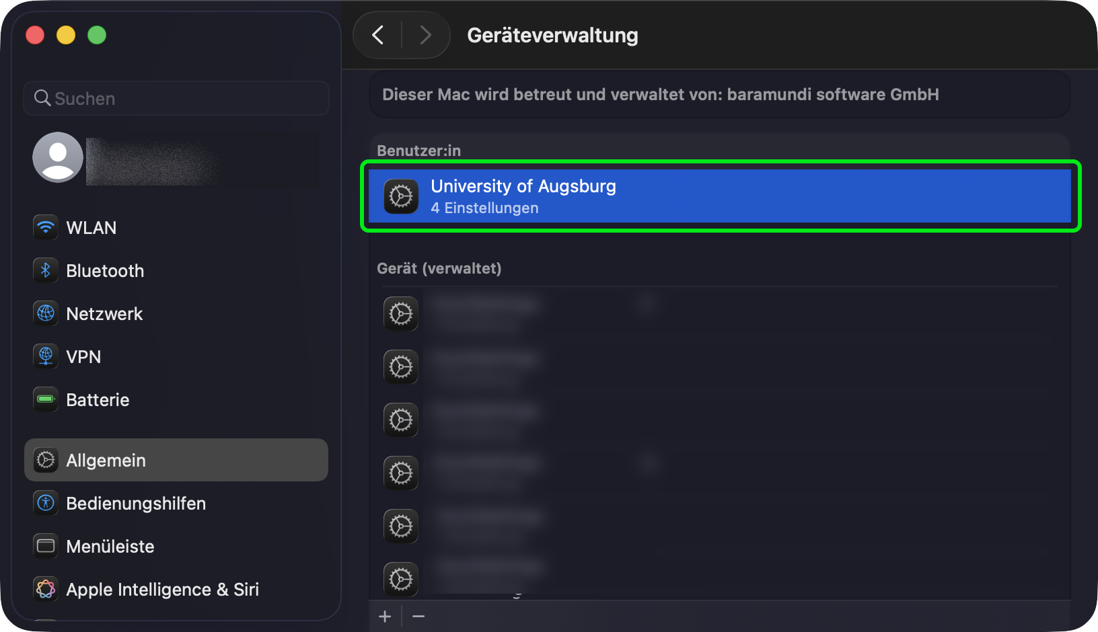Click the Batterie battery icon
The height and width of the screenshot is (632, 1098).
46,399
